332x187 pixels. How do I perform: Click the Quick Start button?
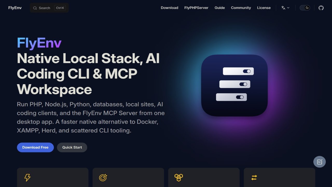(x=72, y=147)
